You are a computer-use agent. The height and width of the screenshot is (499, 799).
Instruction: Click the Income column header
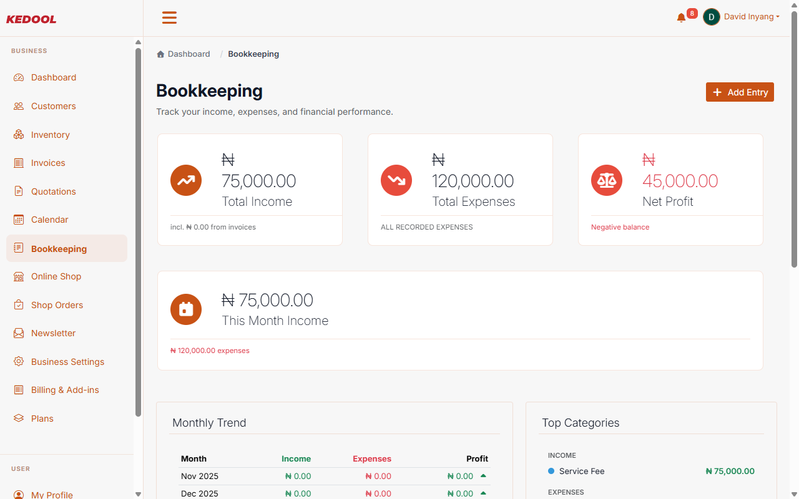click(296, 458)
